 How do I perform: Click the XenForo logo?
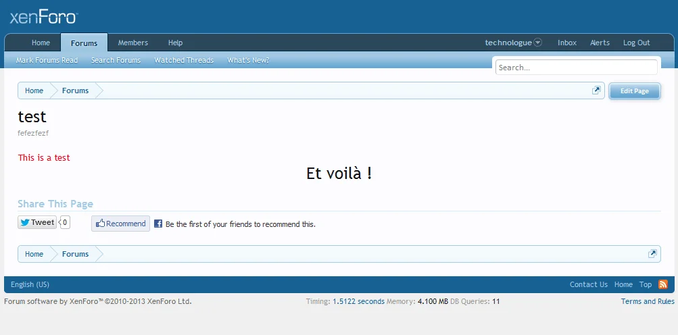(x=44, y=18)
